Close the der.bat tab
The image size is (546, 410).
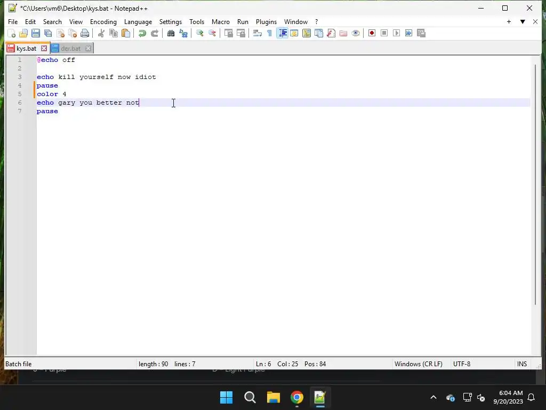88,49
